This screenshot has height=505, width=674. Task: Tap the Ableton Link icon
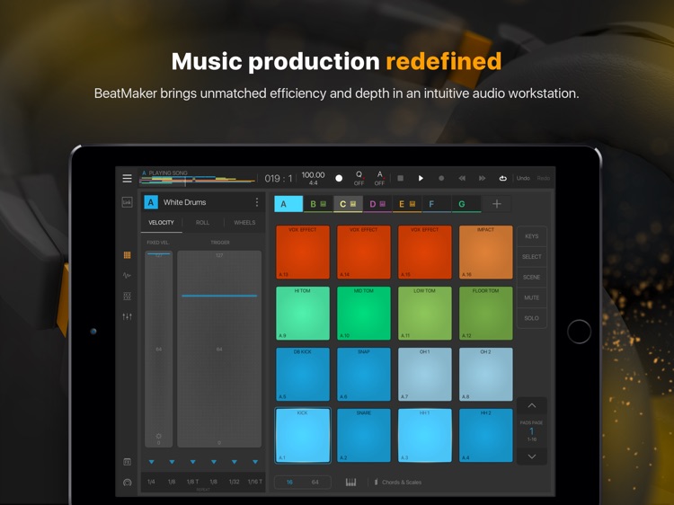point(127,202)
